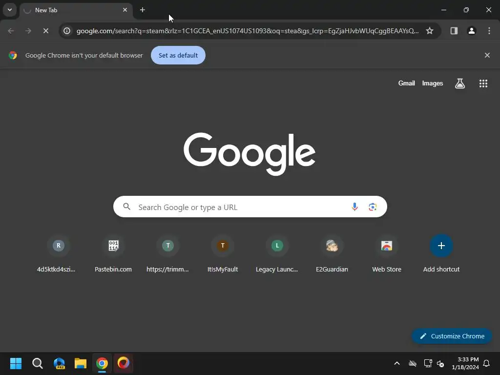Open the E2Guardian shortcut

332,254
